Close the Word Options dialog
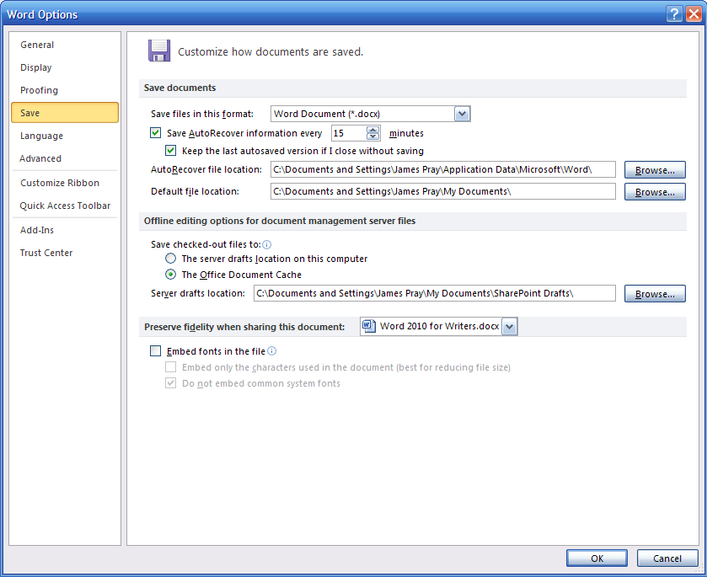The width and height of the screenshot is (707, 577). point(694,14)
